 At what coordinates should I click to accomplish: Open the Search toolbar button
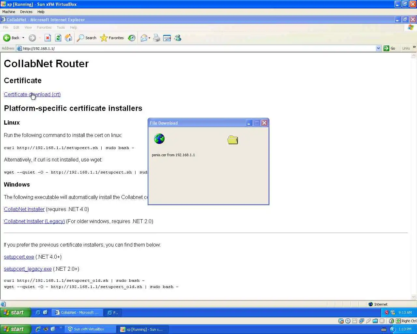click(x=87, y=38)
